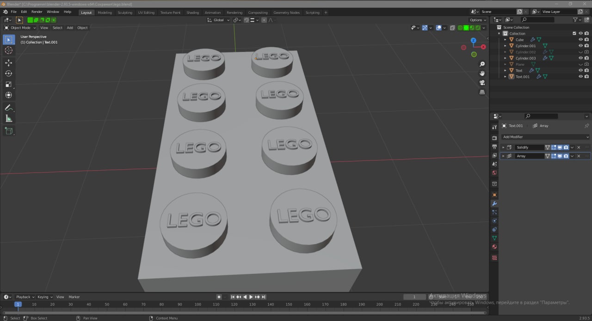Select the Move tool
592x321 pixels.
[9, 63]
